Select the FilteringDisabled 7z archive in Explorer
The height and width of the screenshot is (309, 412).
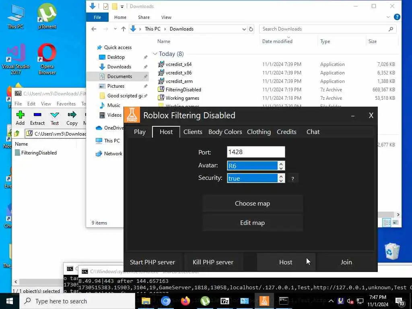pos(183,90)
